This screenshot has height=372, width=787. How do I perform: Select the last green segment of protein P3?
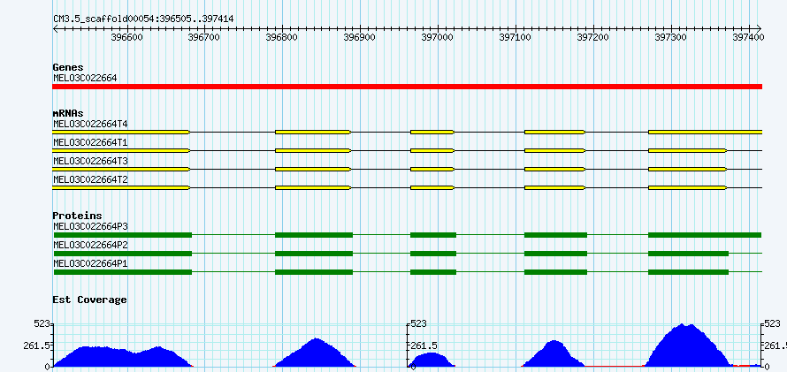pos(705,235)
